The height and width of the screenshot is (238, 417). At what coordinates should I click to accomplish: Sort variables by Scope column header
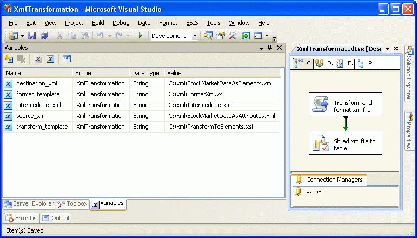click(x=101, y=73)
